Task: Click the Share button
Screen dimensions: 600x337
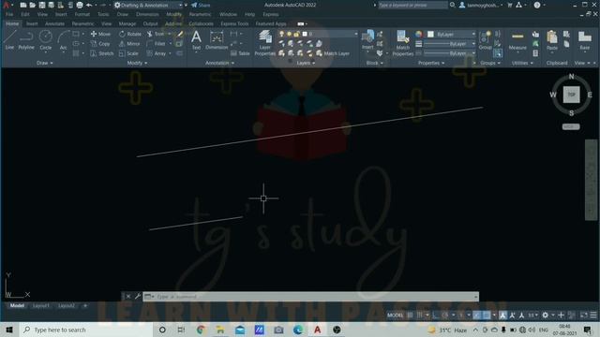Action: coord(201,5)
